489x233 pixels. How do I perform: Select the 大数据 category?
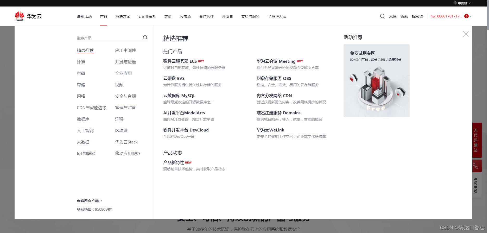pos(83,142)
